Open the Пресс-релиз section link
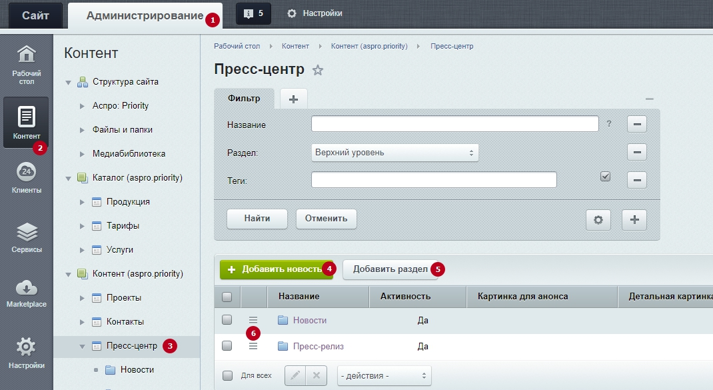Screen dimensions: 713x390 pos(318,346)
